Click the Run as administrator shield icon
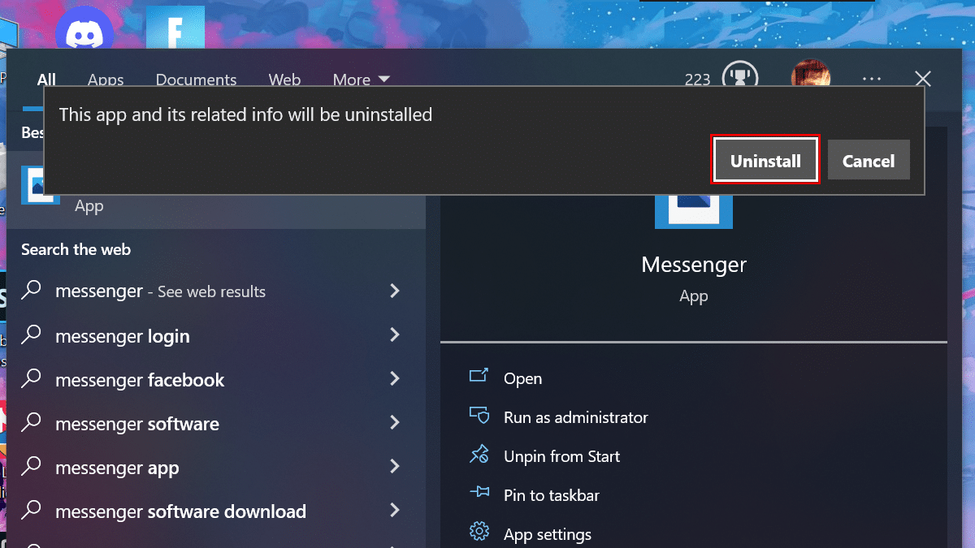The height and width of the screenshot is (548, 975). 479,416
